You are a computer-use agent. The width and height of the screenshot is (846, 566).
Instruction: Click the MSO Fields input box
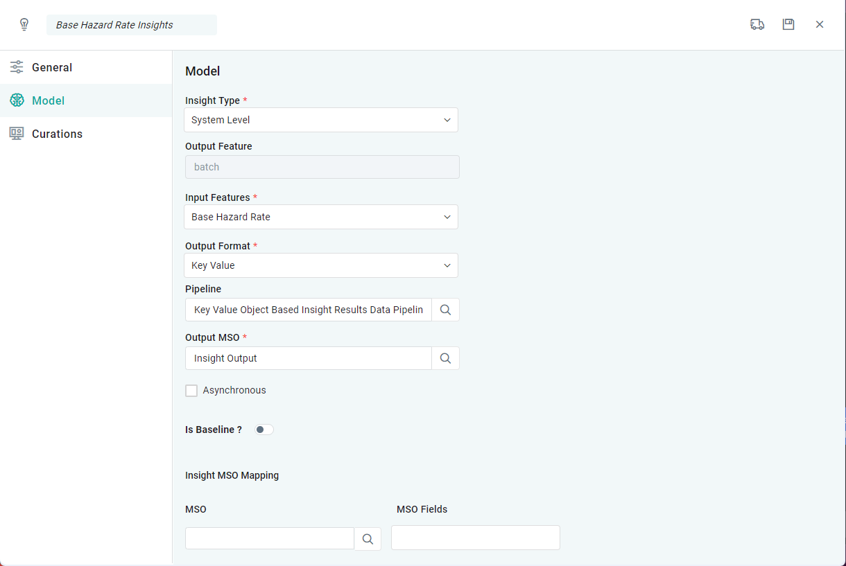[x=475, y=538]
